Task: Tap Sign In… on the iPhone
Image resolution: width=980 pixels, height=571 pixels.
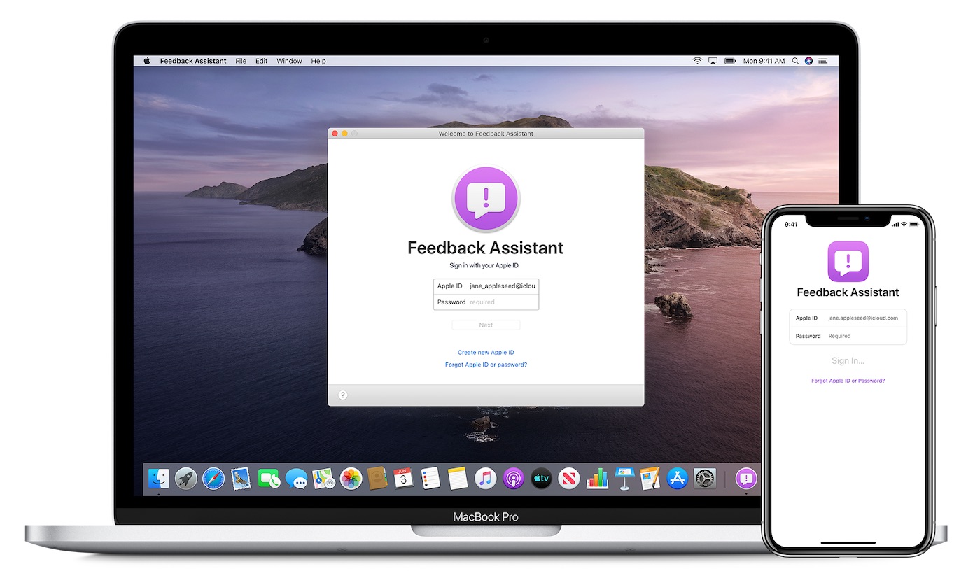Action: point(848,361)
